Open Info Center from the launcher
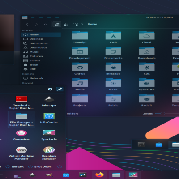 click(49, 118)
